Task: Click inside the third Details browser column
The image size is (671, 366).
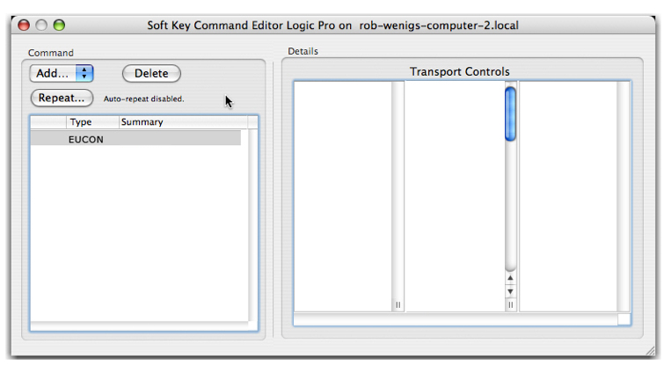Action: [x=568, y=194]
